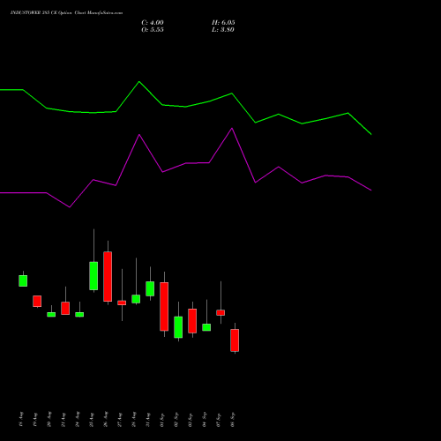Click the green candlestick for 18 Aug
The image size is (441, 441).
(23, 280)
